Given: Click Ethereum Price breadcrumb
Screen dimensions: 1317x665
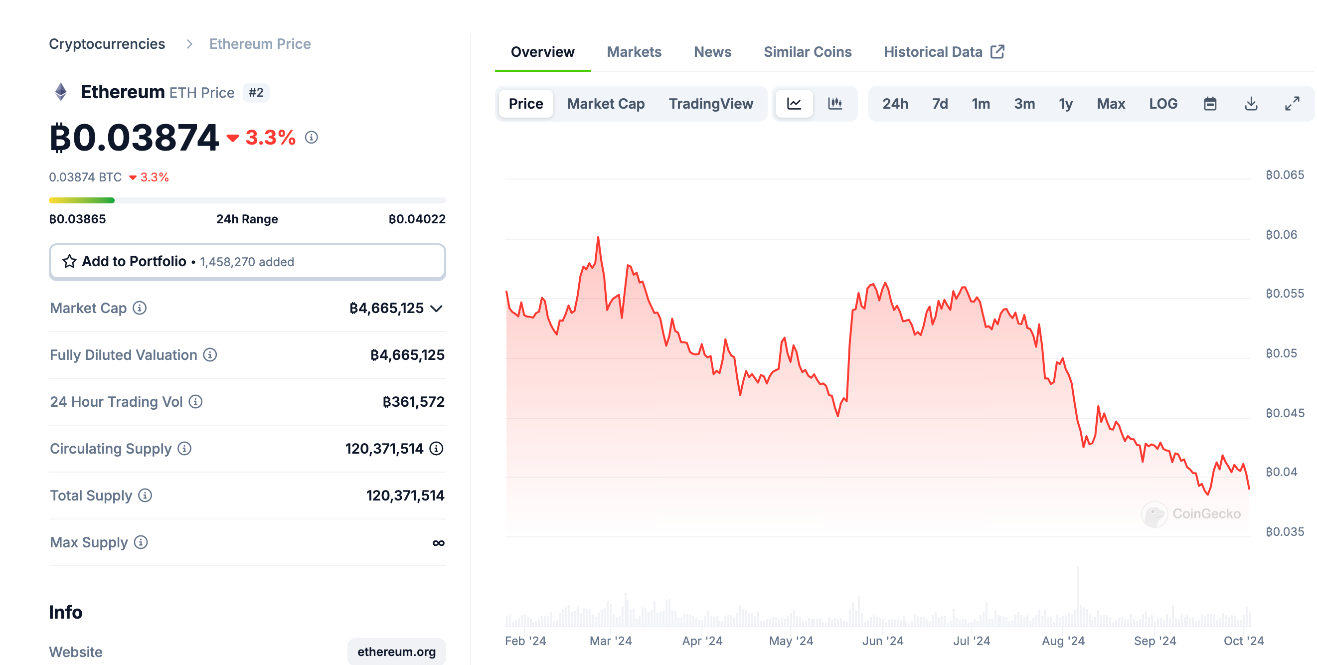Looking at the screenshot, I should [x=260, y=44].
